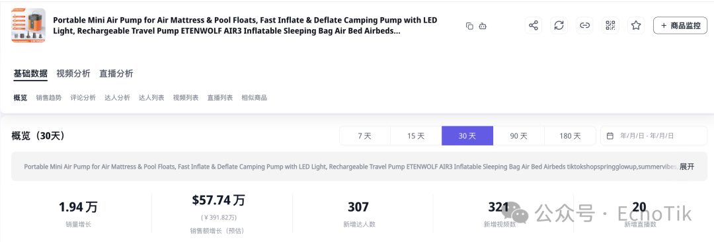This screenshot has height=242, width=714.
Task: Click the 商品监控 button
Action: click(x=680, y=26)
